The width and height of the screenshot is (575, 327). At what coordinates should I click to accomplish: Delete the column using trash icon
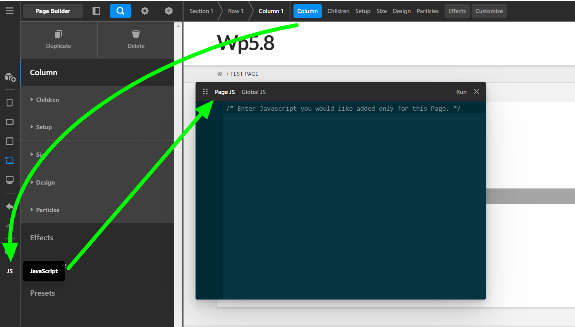(136, 34)
